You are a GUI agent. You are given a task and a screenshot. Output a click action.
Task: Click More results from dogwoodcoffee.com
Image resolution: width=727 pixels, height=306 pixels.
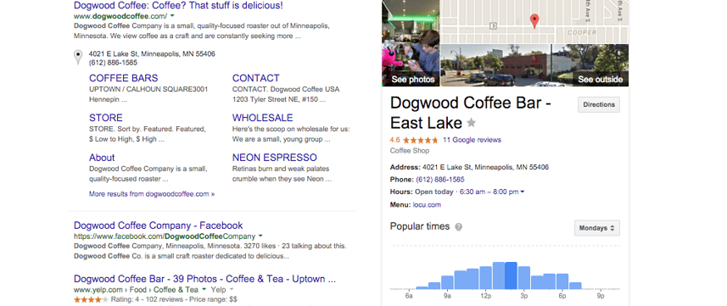pos(152,194)
